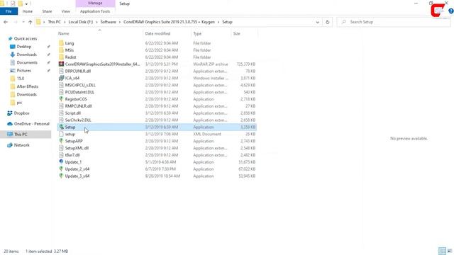Select Update_2_x64 application icon
Image resolution: width=454 pixels, height=255 pixels.
[61, 169]
